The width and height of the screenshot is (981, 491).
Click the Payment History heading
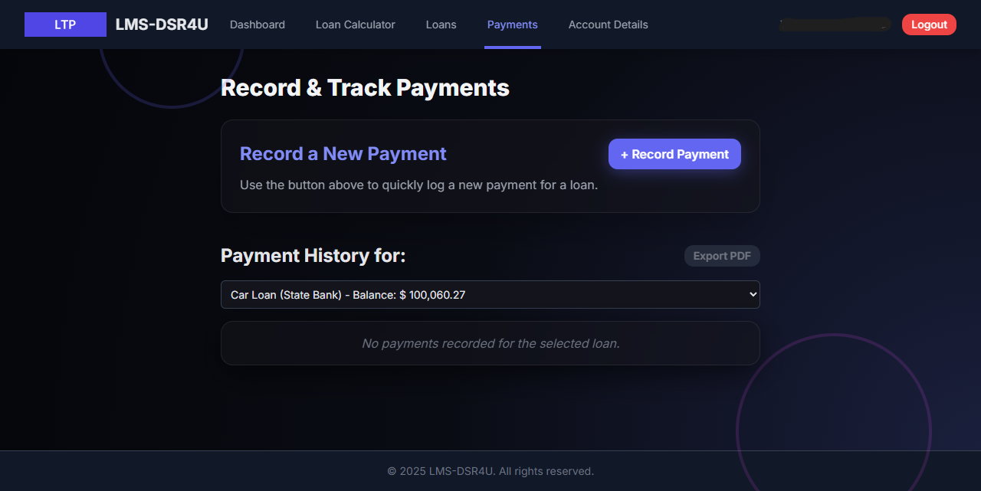coord(313,255)
